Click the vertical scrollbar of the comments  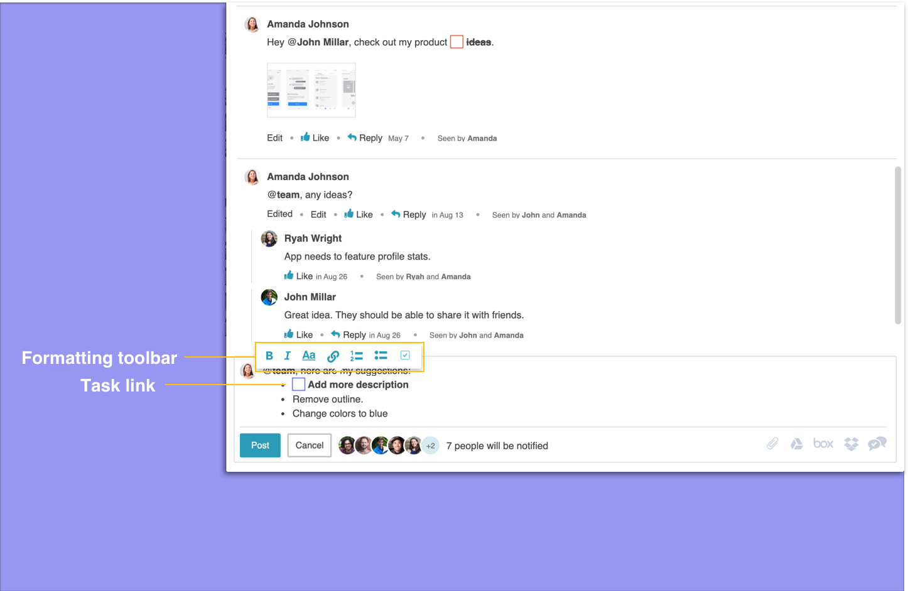(x=898, y=245)
